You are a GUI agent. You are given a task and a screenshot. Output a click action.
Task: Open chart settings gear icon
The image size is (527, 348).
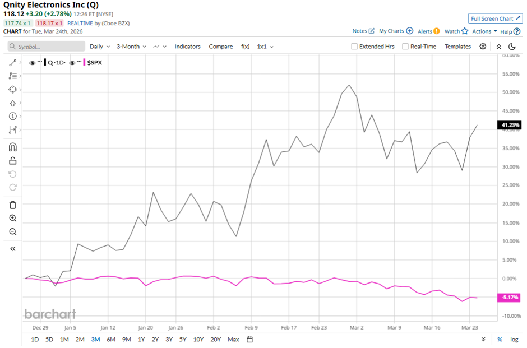pyautogui.click(x=483, y=47)
